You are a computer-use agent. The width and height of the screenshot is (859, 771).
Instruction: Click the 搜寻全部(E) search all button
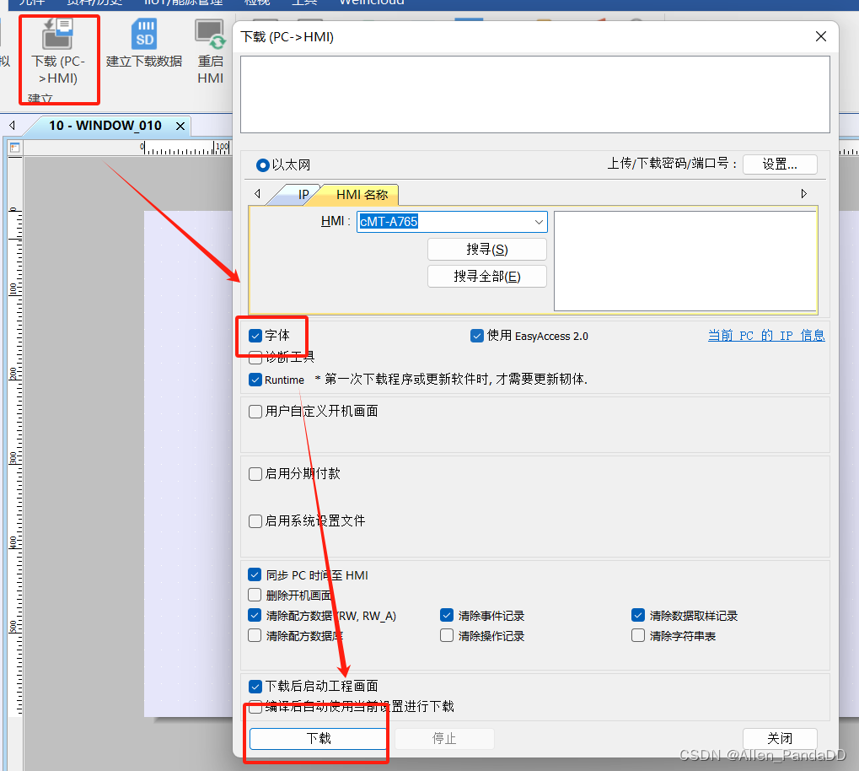pos(487,277)
